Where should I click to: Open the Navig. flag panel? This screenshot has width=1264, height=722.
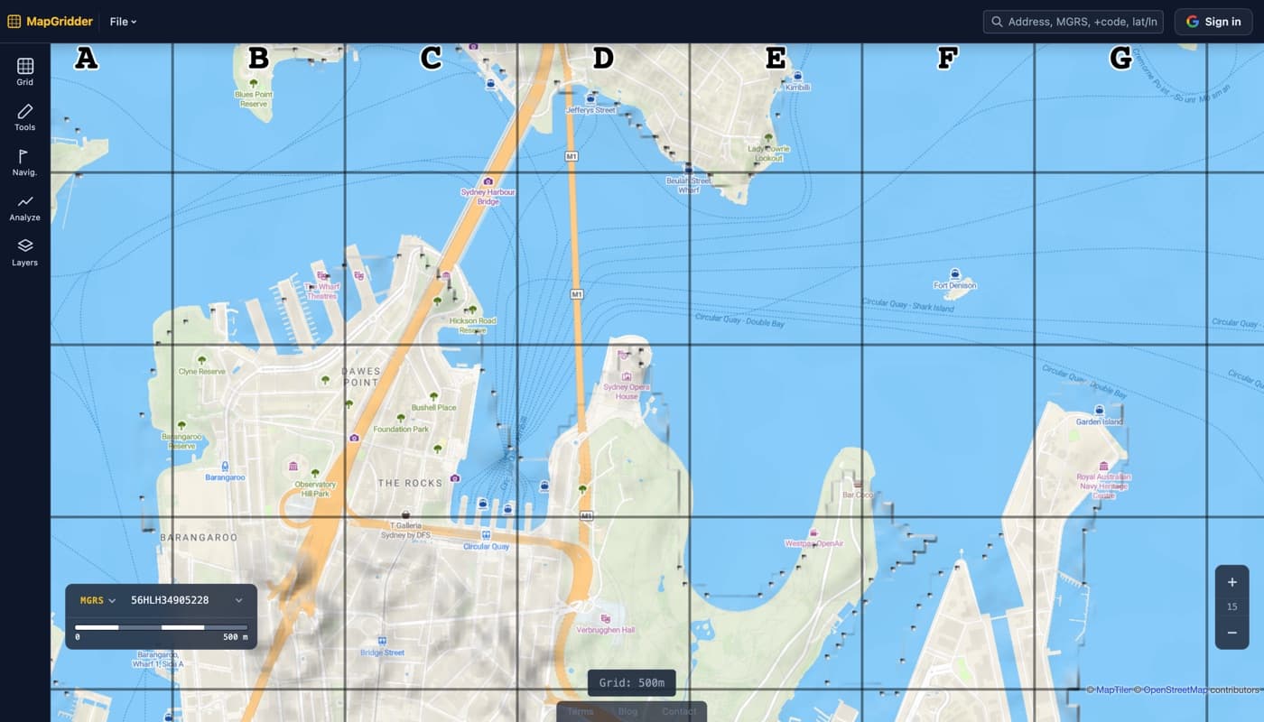[24, 162]
